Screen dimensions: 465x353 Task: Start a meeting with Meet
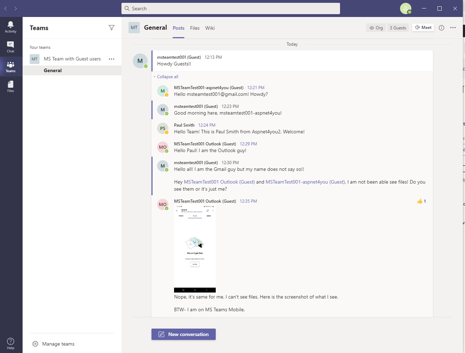click(423, 28)
